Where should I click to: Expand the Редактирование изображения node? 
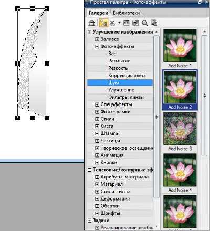click(97, 228)
